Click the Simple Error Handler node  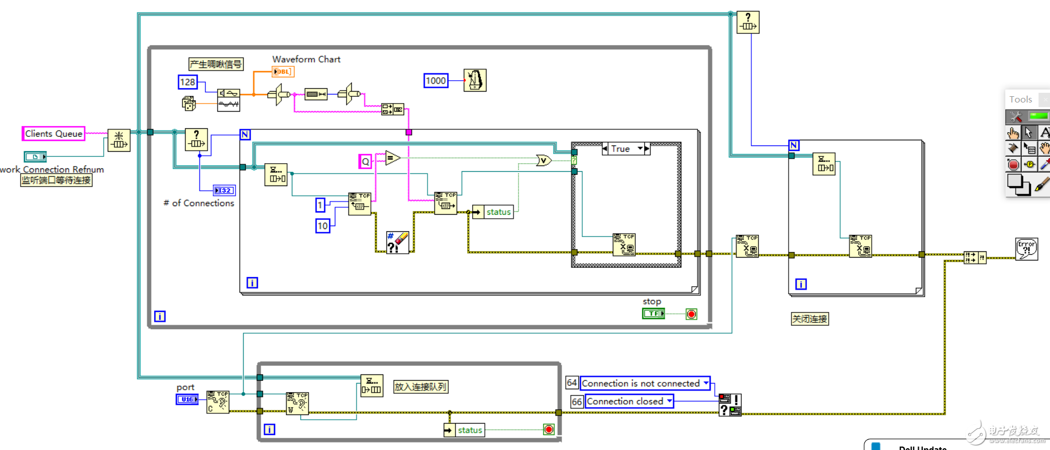click(x=1027, y=249)
